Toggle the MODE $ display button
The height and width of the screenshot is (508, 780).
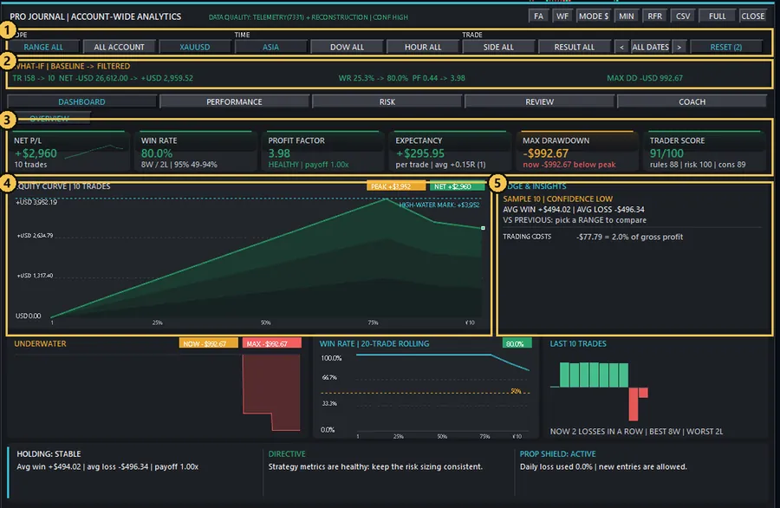[594, 16]
